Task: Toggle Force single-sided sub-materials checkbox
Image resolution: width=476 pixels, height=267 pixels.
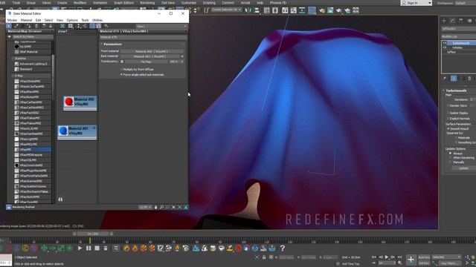Action: 121,74
